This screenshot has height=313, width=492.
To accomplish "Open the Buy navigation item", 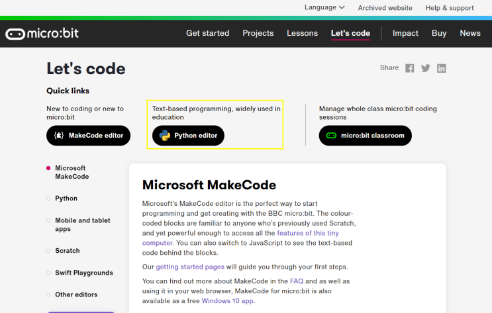I will [x=439, y=33].
